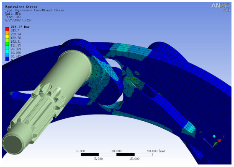The image size is (234, 167).
Task: Click the 274.17 Max legend label
Action: coord(20,27)
